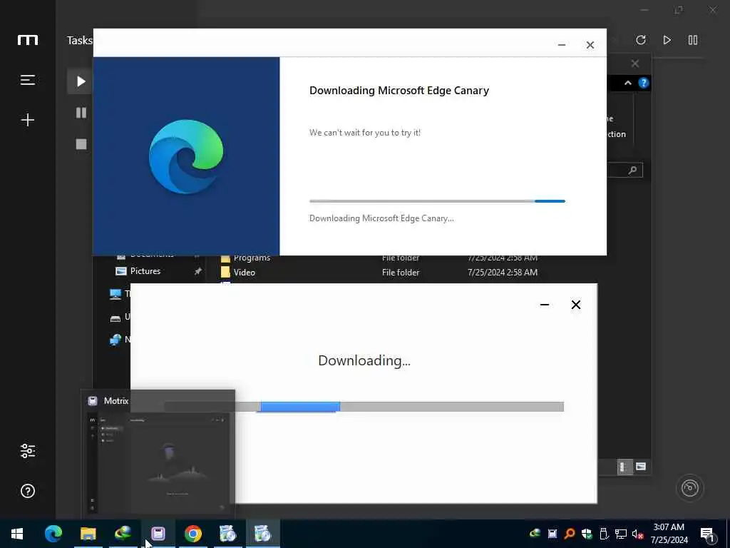Switch File Explorer to large icons view

click(641, 467)
